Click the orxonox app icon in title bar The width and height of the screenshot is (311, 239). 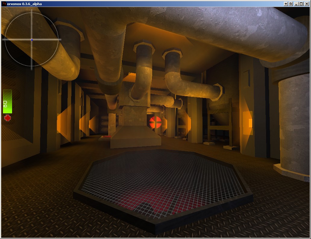coord(4,4)
